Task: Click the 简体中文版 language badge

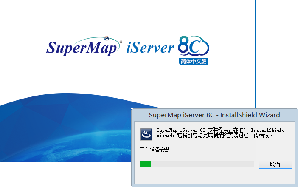Action: [194, 61]
